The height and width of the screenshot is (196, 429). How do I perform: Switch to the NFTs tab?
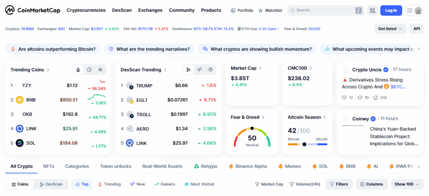pyautogui.click(x=49, y=166)
